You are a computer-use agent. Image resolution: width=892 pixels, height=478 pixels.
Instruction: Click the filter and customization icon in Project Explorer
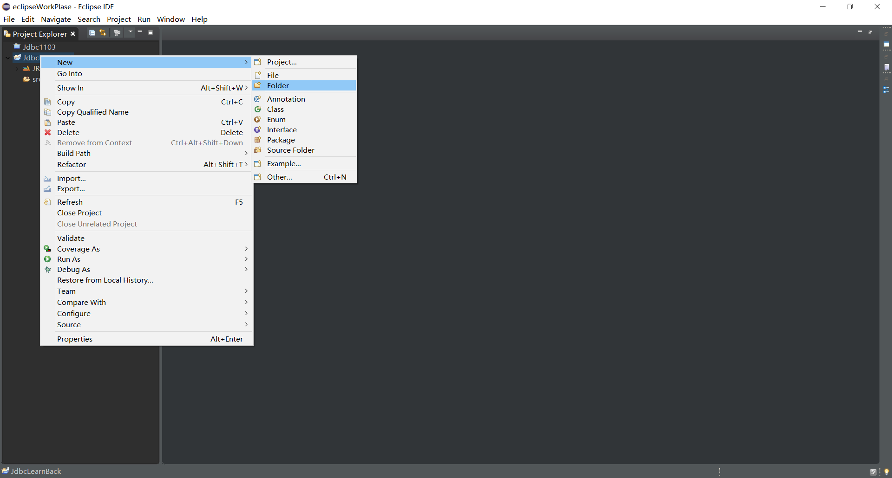click(117, 33)
